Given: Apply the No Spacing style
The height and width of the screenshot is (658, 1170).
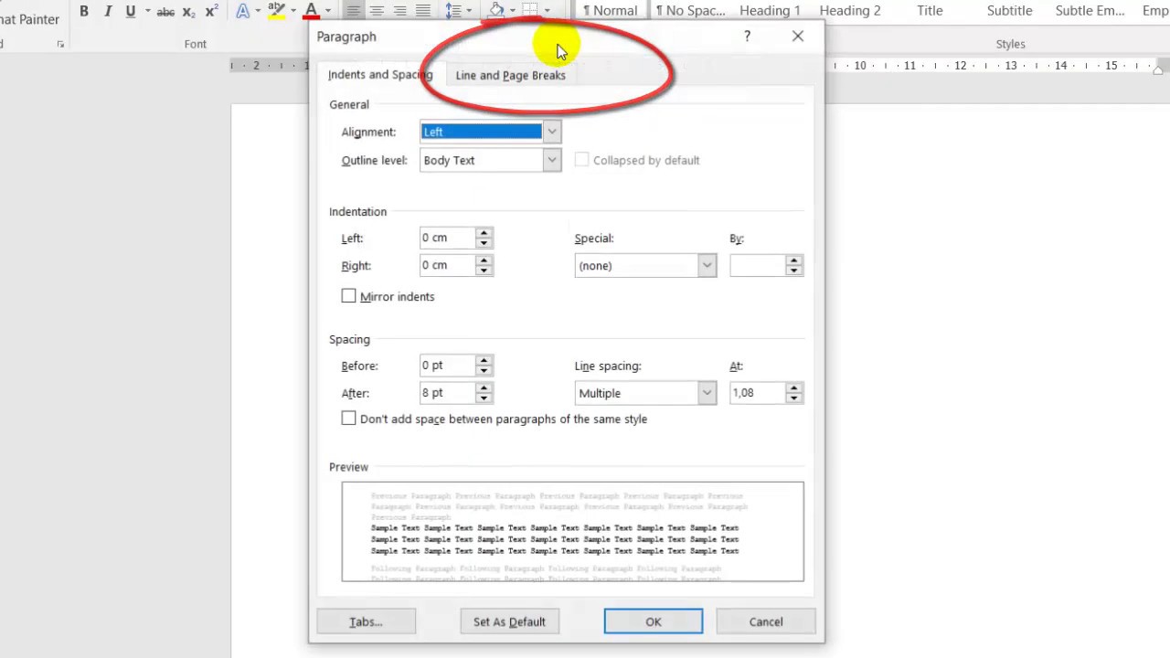Looking at the screenshot, I should click(x=690, y=11).
